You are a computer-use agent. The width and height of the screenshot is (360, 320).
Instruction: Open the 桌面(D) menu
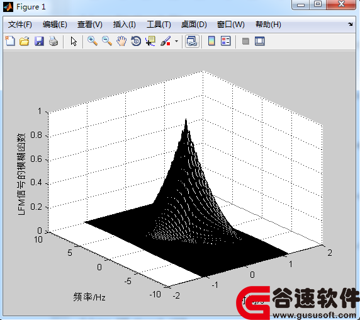pyautogui.click(x=194, y=25)
